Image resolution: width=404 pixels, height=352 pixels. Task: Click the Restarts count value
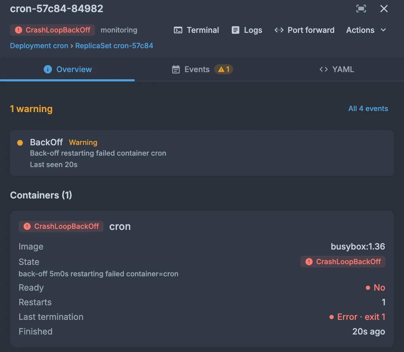point(384,302)
